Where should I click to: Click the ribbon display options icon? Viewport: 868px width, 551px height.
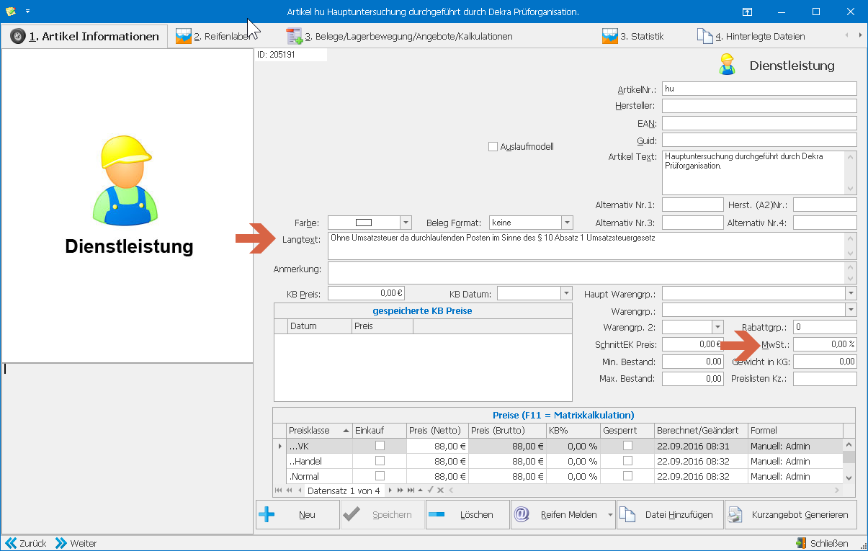(x=748, y=12)
